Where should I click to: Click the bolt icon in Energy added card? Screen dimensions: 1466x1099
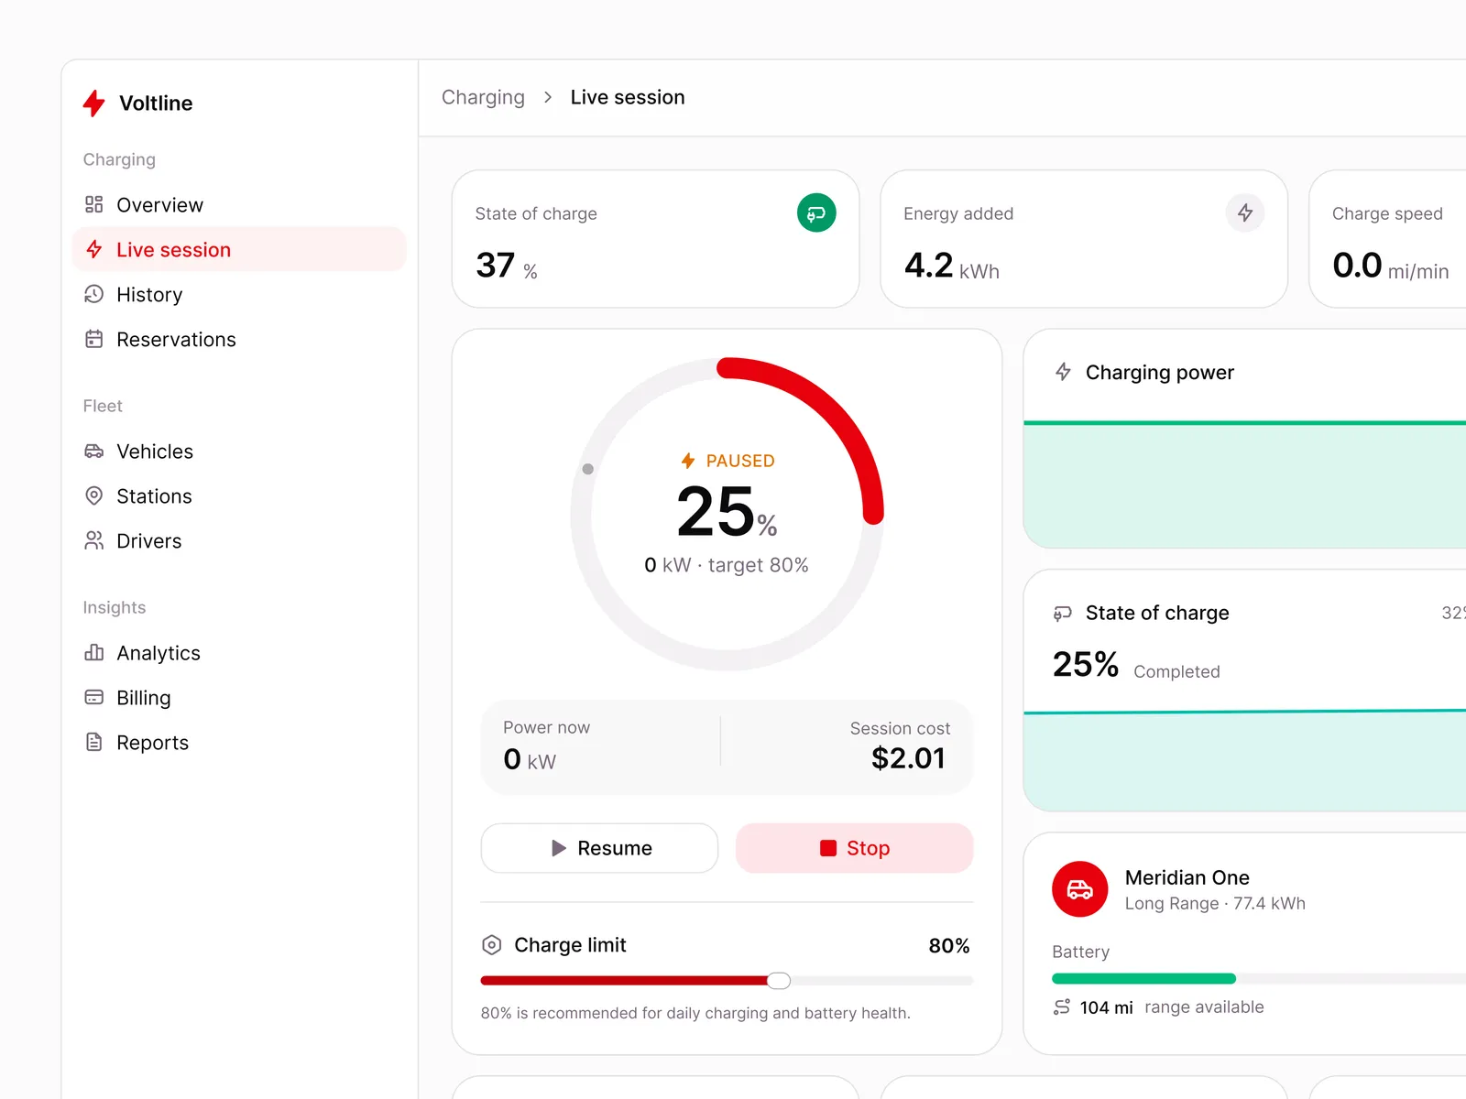[x=1245, y=212]
